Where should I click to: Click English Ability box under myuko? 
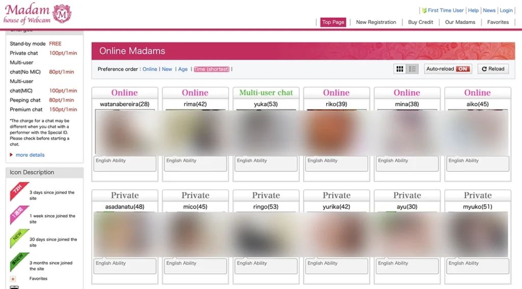click(478, 266)
